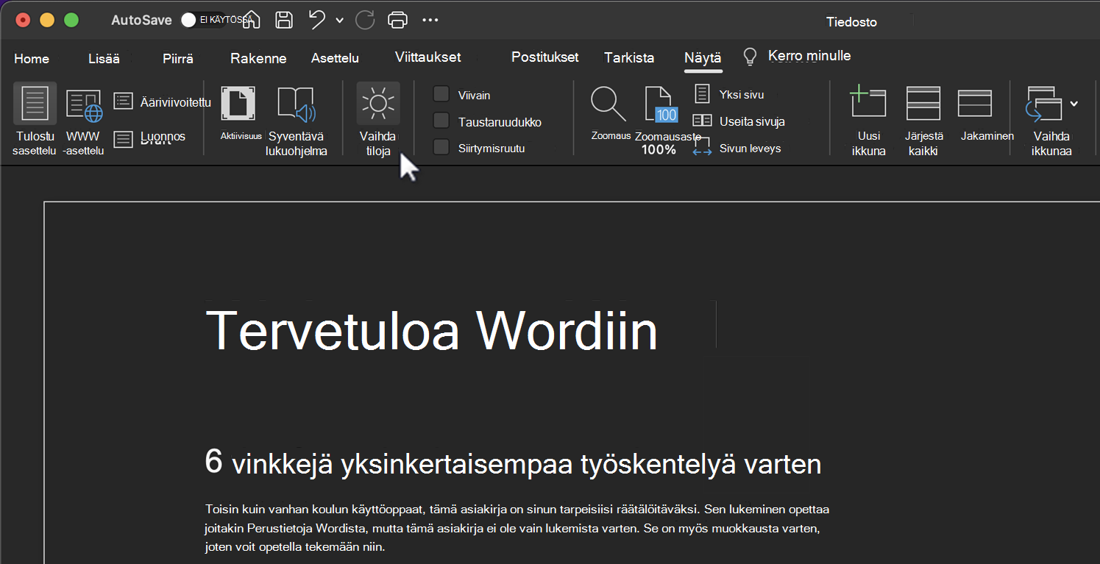Click the redo circular arrow icon
Screen dimensions: 1100x564
pos(365,20)
